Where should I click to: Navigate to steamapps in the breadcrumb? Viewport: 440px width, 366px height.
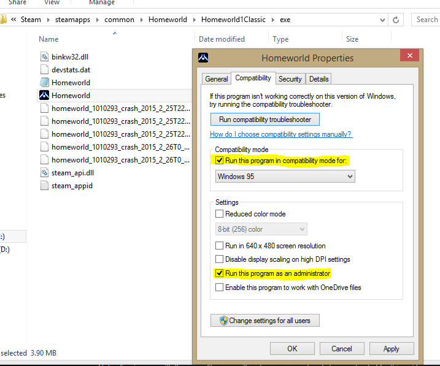[72, 20]
